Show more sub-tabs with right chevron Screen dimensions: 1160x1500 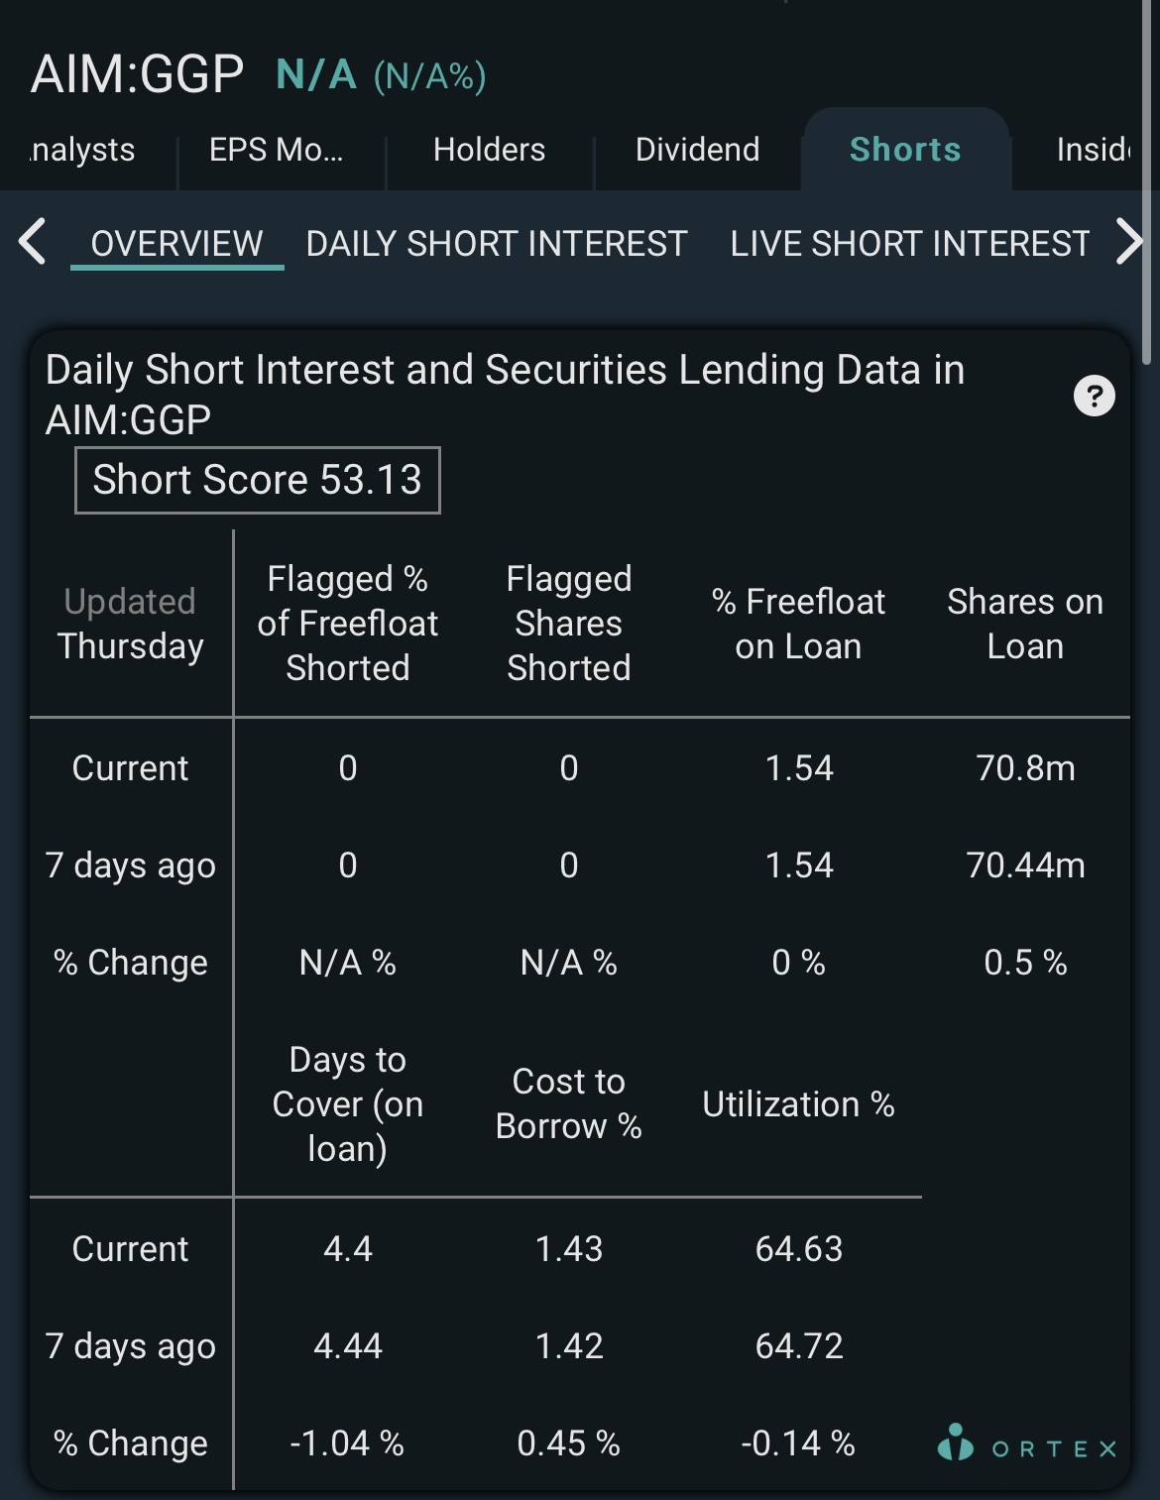[x=1129, y=243]
